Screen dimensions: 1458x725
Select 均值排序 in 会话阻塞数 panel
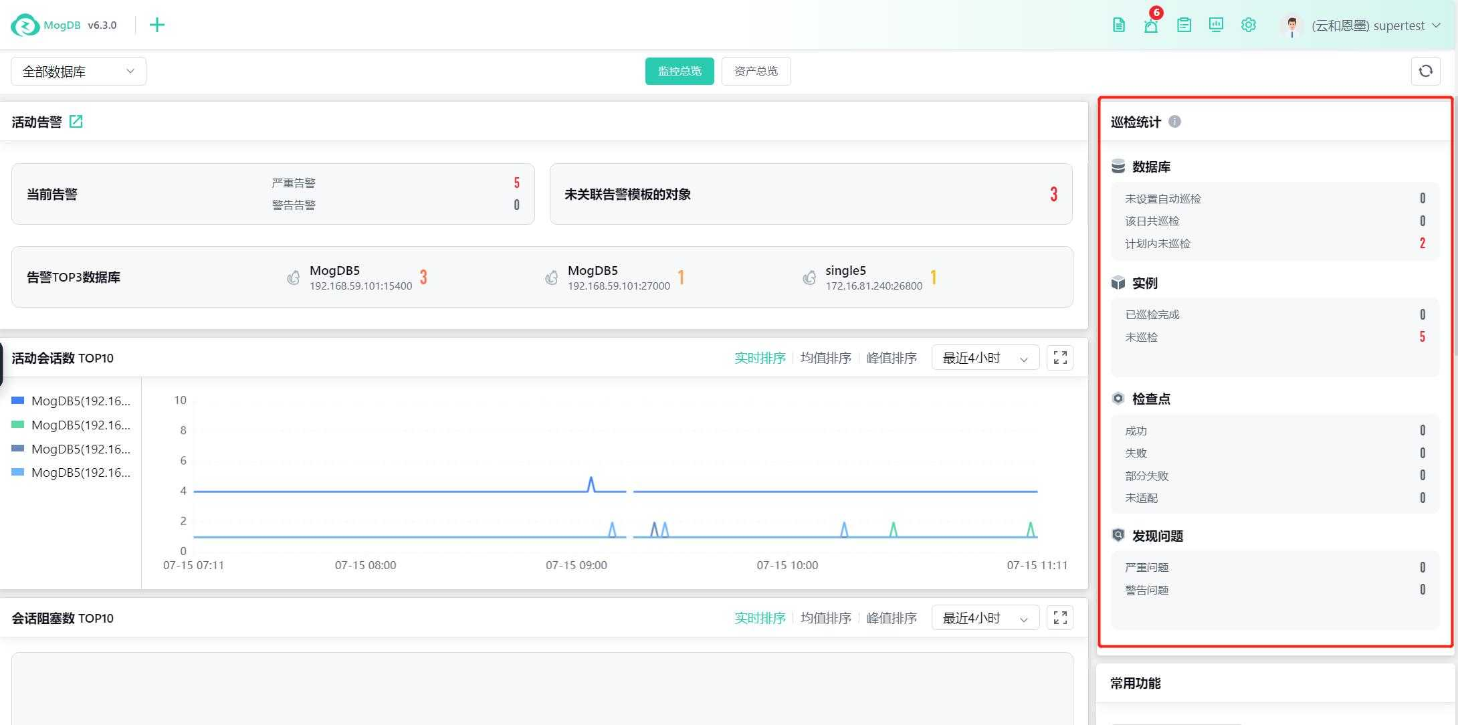point(826,618)
